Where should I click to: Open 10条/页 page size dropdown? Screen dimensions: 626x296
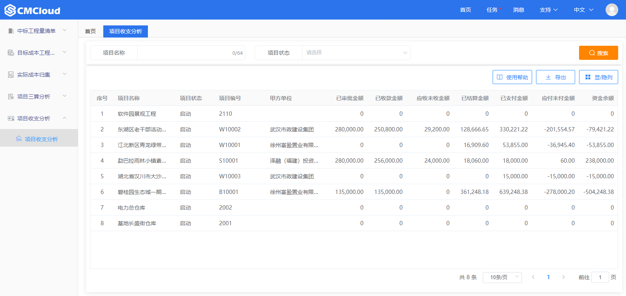[502, 277]
